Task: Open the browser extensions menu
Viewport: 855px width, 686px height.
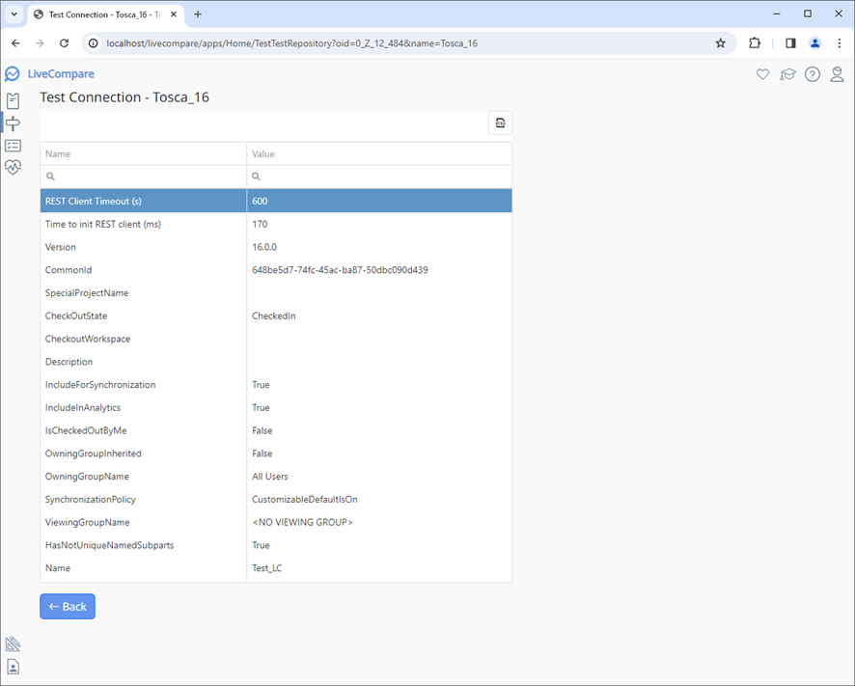Action: click(x=755, y=43)
